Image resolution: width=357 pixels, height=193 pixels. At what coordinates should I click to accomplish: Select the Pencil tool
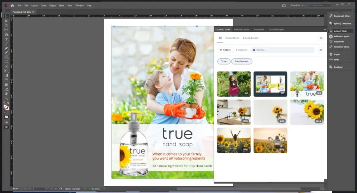click(x=6, y=53)
